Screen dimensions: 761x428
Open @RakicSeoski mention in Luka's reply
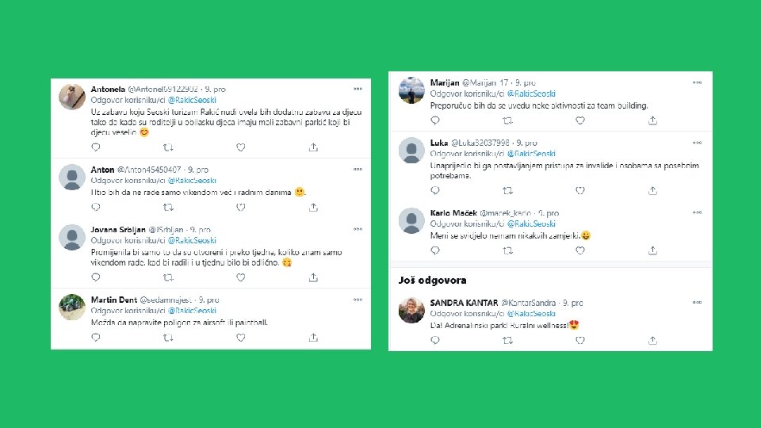(x=531, y=154)
